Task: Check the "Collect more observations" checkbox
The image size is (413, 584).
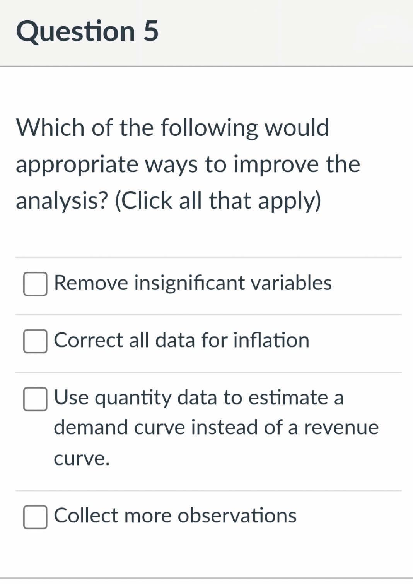Action: point(35,517)
